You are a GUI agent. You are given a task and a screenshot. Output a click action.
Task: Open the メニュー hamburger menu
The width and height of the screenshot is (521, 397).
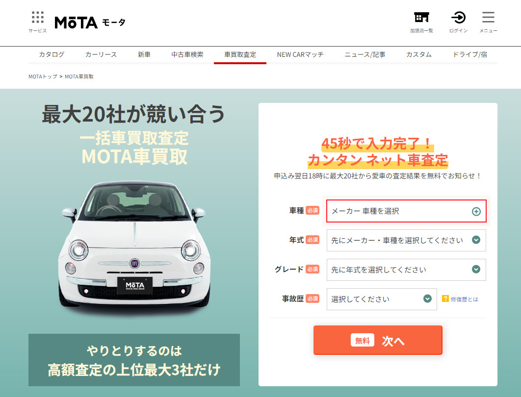488,22
